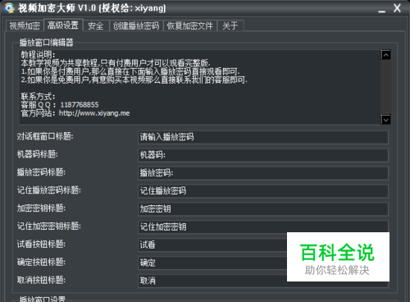This screenshot has height=302, width=410.
Task: Click the 联系方式 line in editor
Action: [x=38, y=96]
